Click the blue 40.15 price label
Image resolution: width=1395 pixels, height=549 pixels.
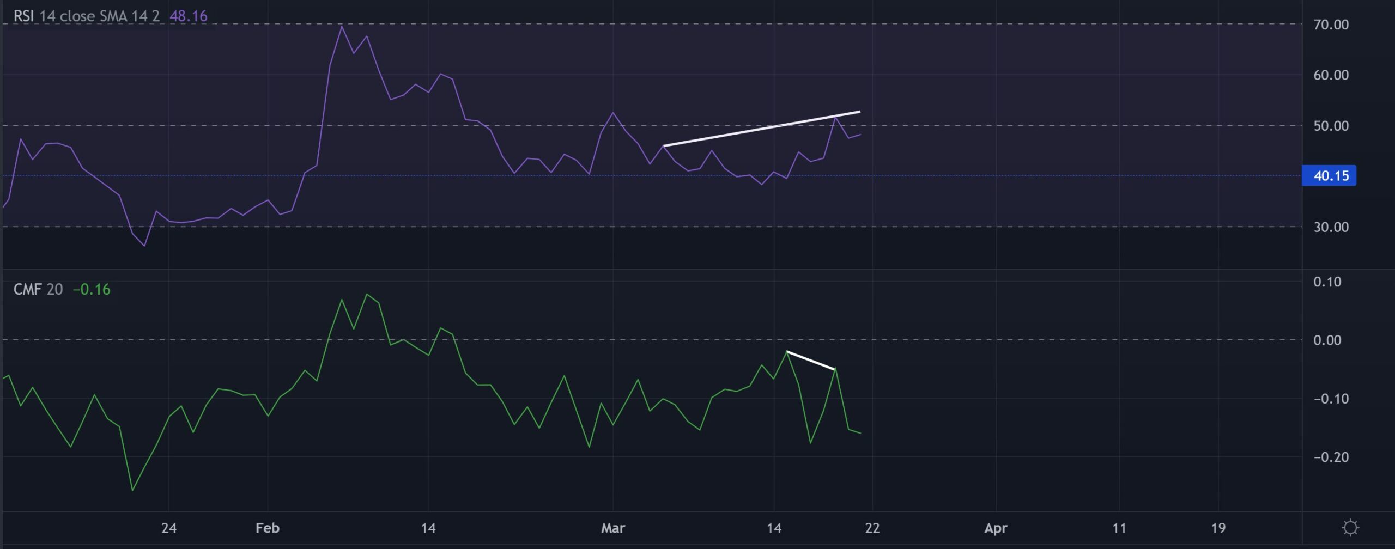1329,176
